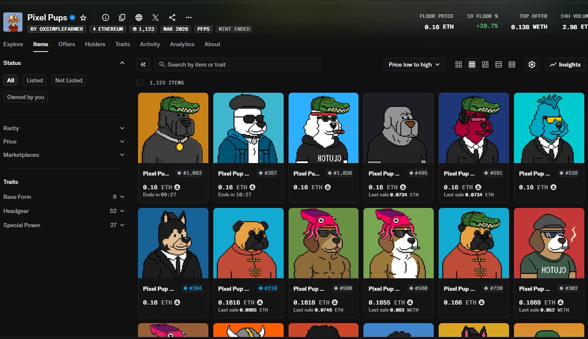Click the copy icon beside the title
This screenshot has width=588, height=339.
122,18
